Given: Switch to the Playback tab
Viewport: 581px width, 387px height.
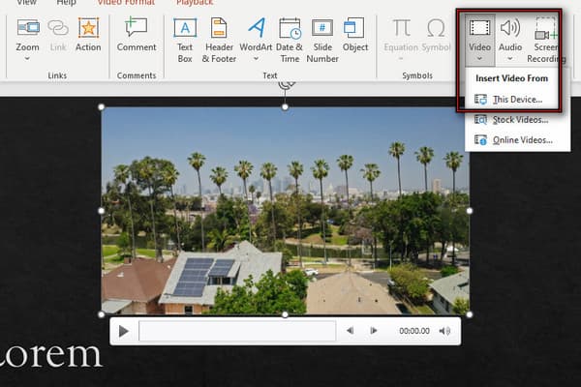Looking at the screenshot, I should coord(195,3).
